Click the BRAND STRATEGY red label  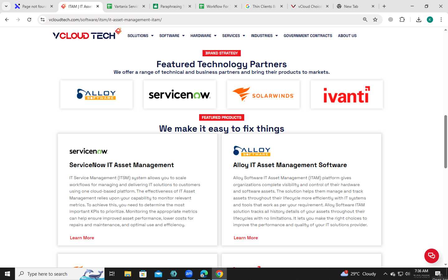[x=222, y=53]
